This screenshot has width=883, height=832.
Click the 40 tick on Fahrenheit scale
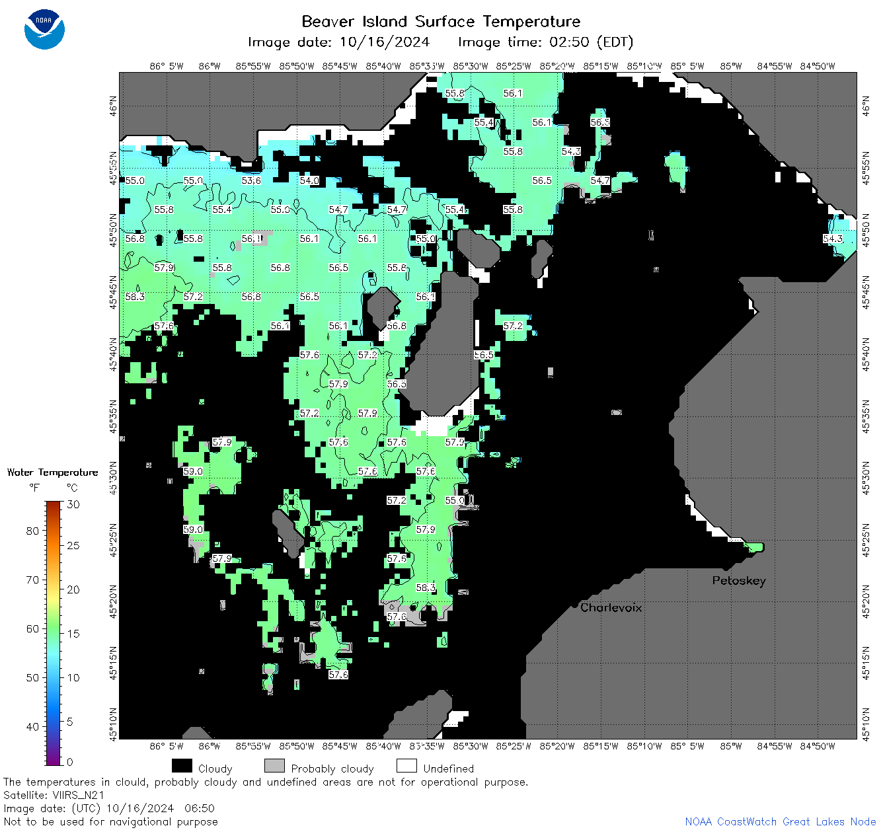pos(32,726)
